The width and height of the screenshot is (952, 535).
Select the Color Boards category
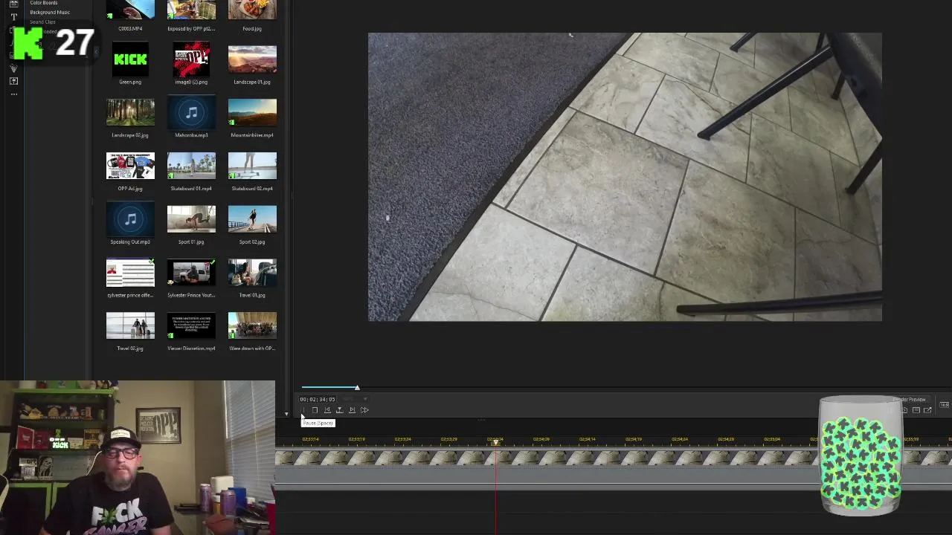[x=44, y=3]
